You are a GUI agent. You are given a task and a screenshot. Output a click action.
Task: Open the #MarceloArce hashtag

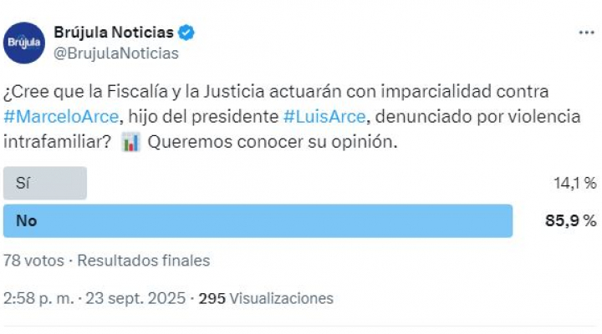point(61,117)
